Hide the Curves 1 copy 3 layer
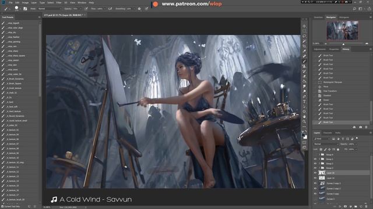The width and height of the screenshot is (373, 209). tap(315, 183)
